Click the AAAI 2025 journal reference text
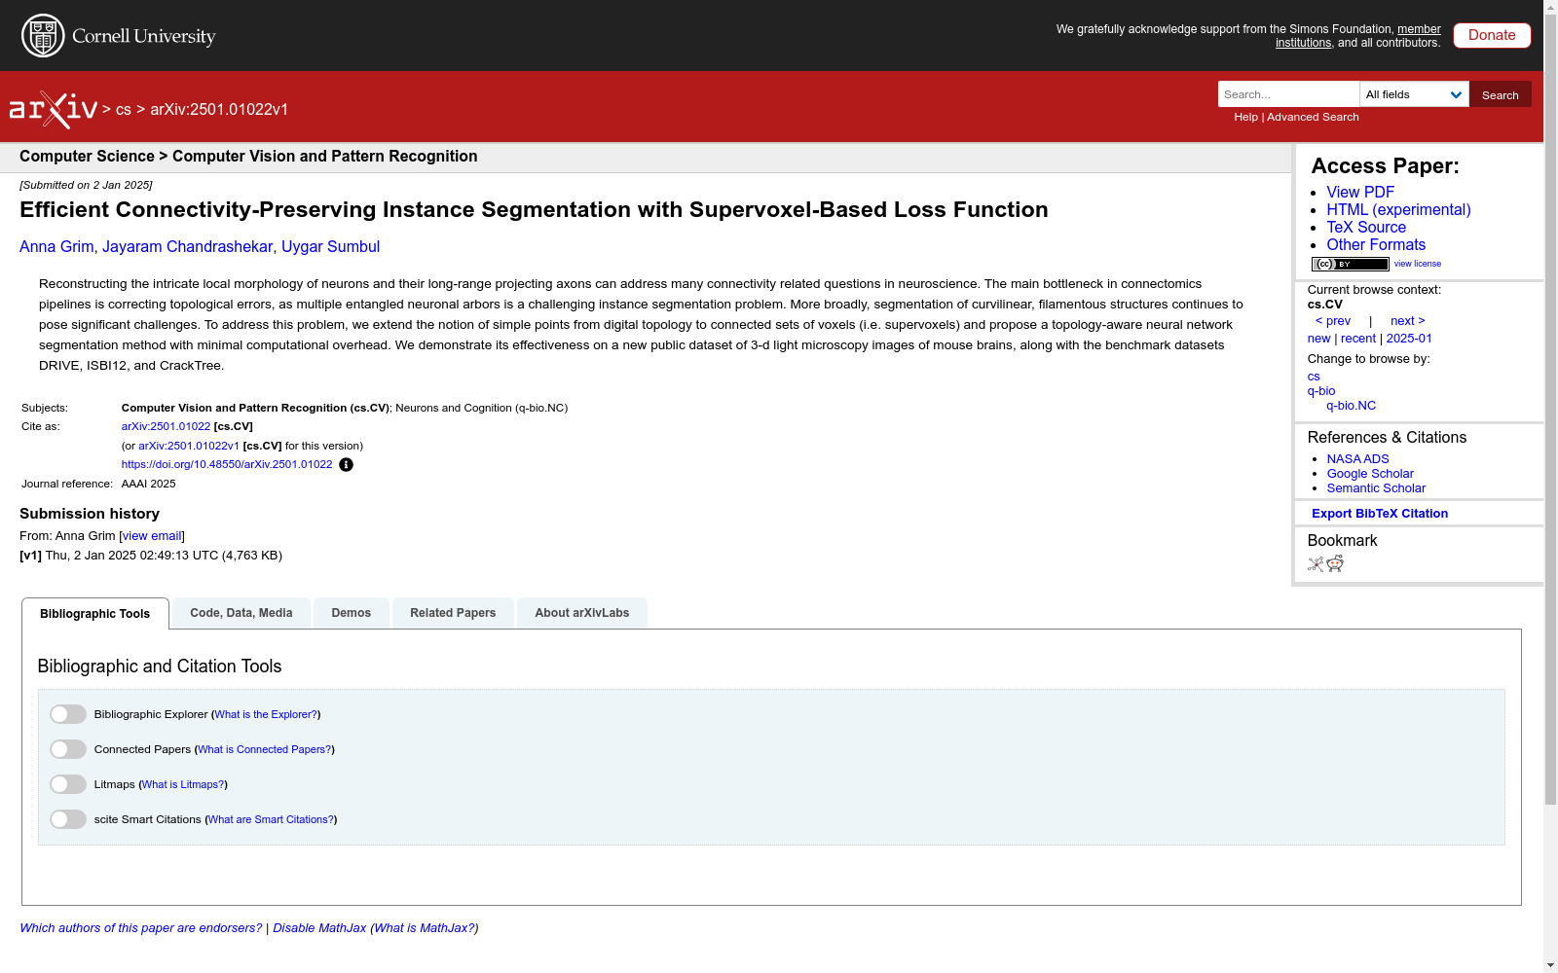This screenshot has height=973, width=1558. coord(148,484)
